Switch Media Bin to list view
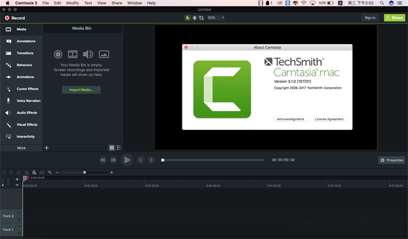The image size is (408, 239). pyautogui.click(x=119, y=148)
